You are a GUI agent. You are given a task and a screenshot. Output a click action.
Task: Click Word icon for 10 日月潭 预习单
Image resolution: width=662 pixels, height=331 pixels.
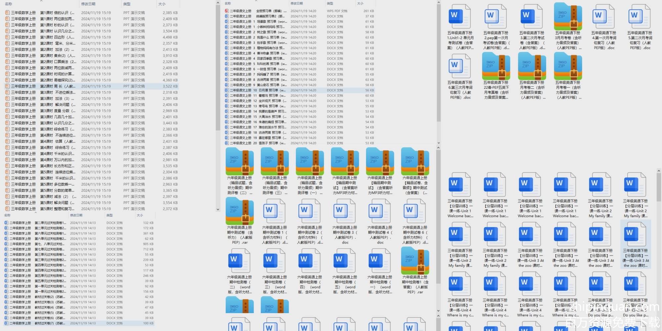(227, 90)
